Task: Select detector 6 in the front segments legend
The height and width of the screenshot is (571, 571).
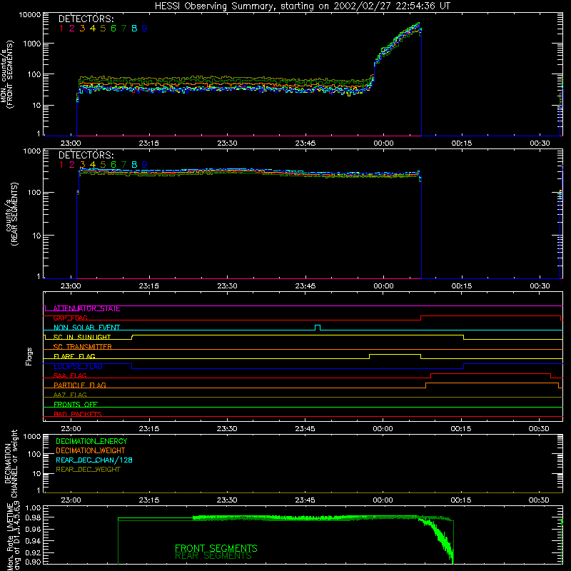Action: click(113, 29)
